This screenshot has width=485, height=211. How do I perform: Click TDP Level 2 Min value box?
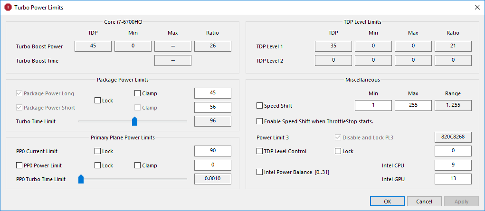tap(373, 61)
